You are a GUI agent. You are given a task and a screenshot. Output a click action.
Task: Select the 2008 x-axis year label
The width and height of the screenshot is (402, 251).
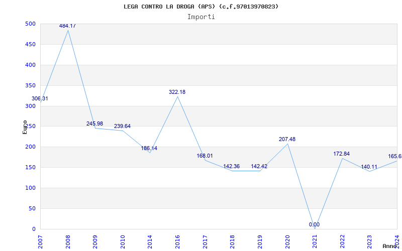click(68, 242)
